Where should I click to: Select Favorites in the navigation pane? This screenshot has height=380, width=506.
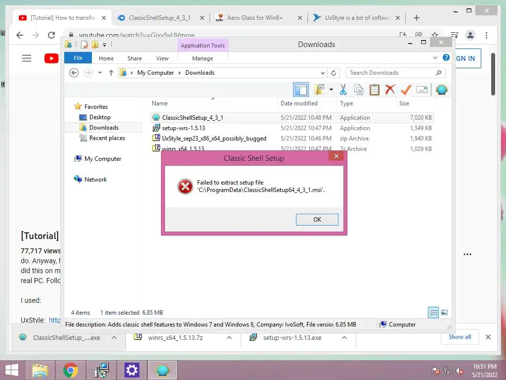coord(96,107)
